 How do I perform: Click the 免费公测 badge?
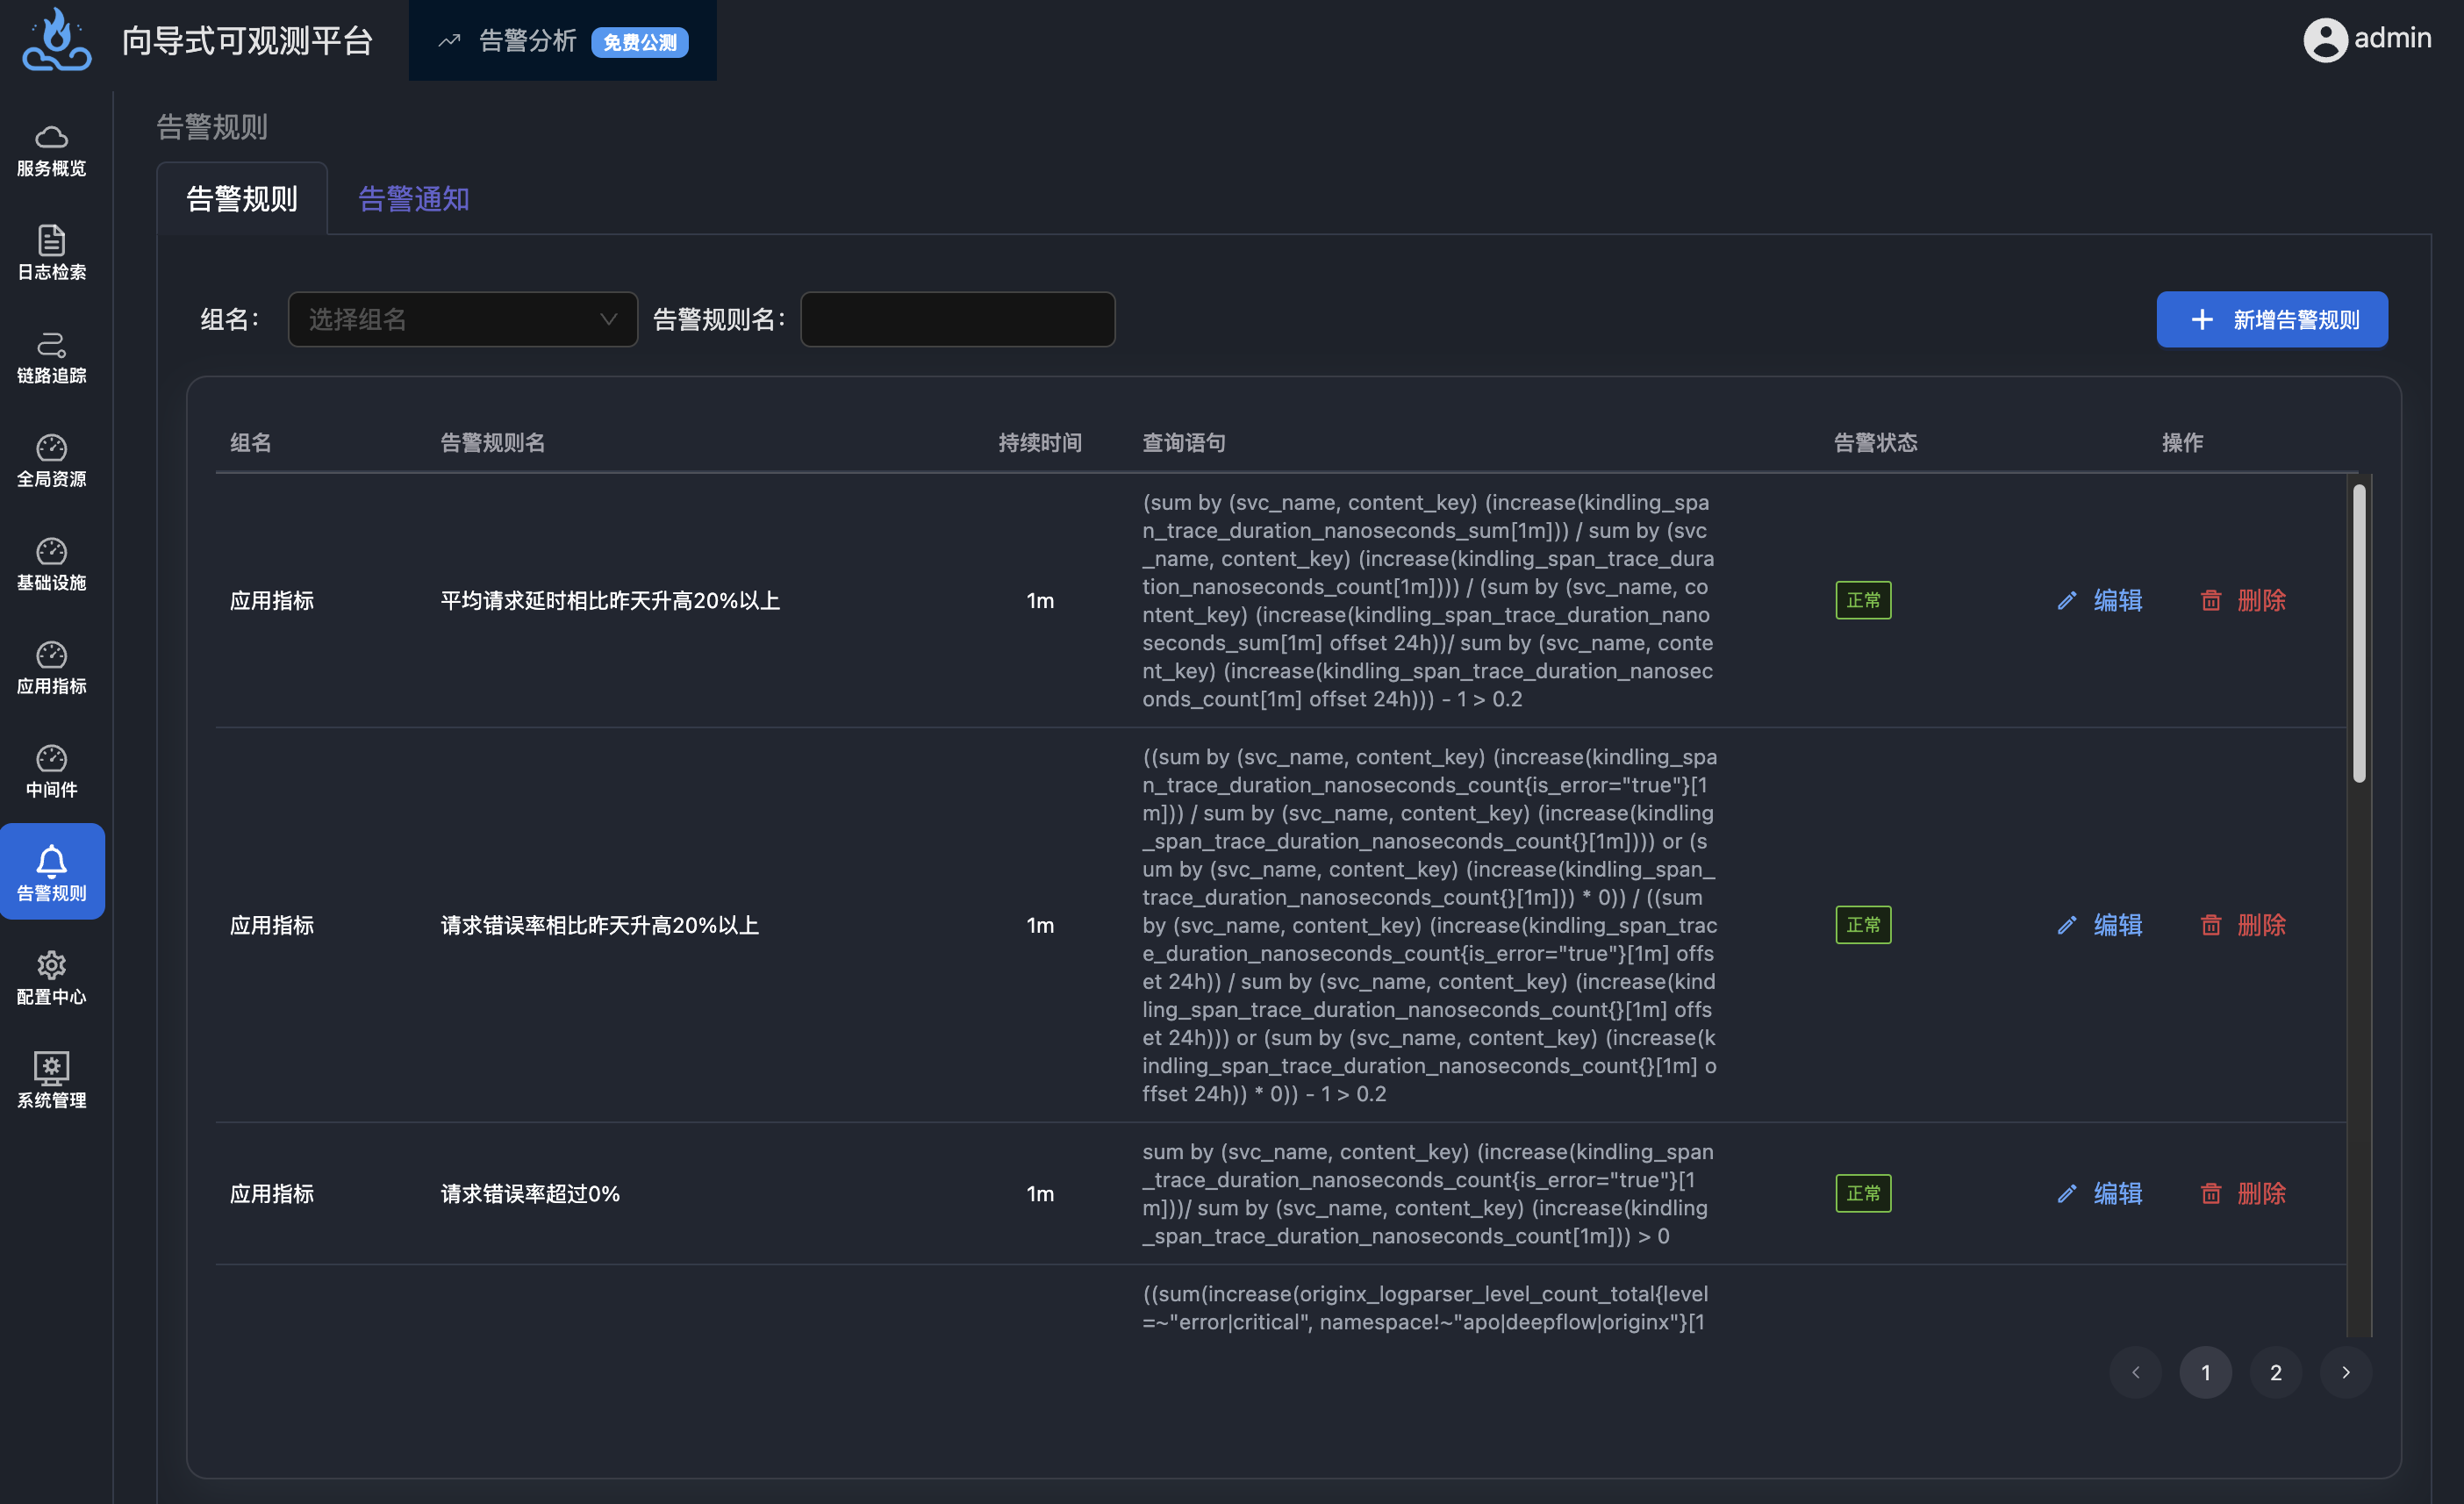point(640,42)
